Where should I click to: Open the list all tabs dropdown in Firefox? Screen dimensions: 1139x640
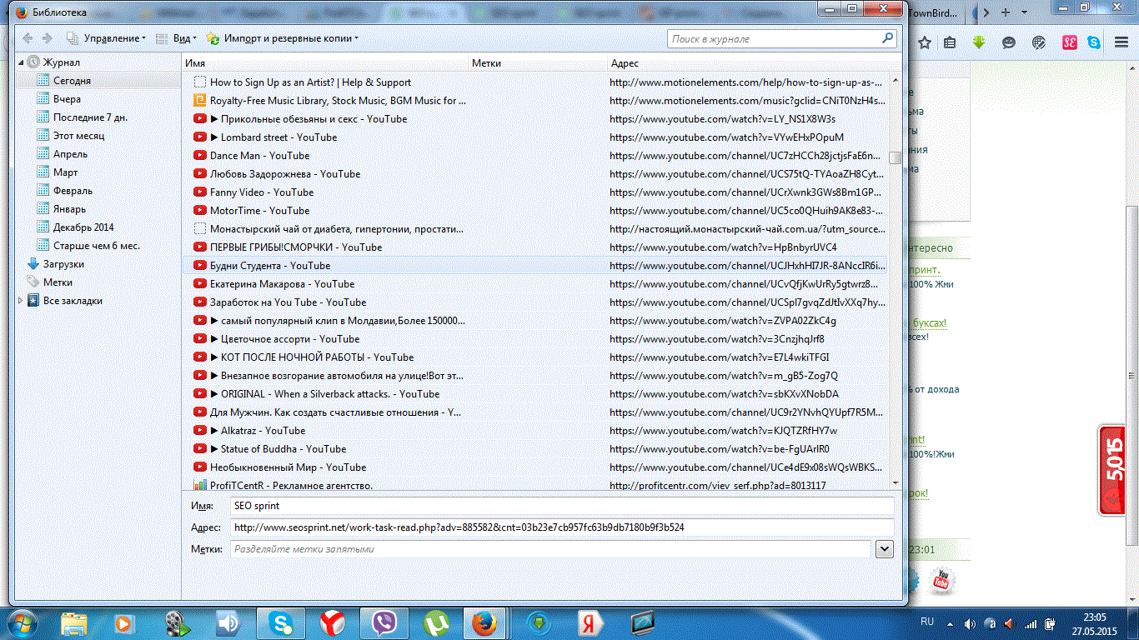coord(1025,12)
